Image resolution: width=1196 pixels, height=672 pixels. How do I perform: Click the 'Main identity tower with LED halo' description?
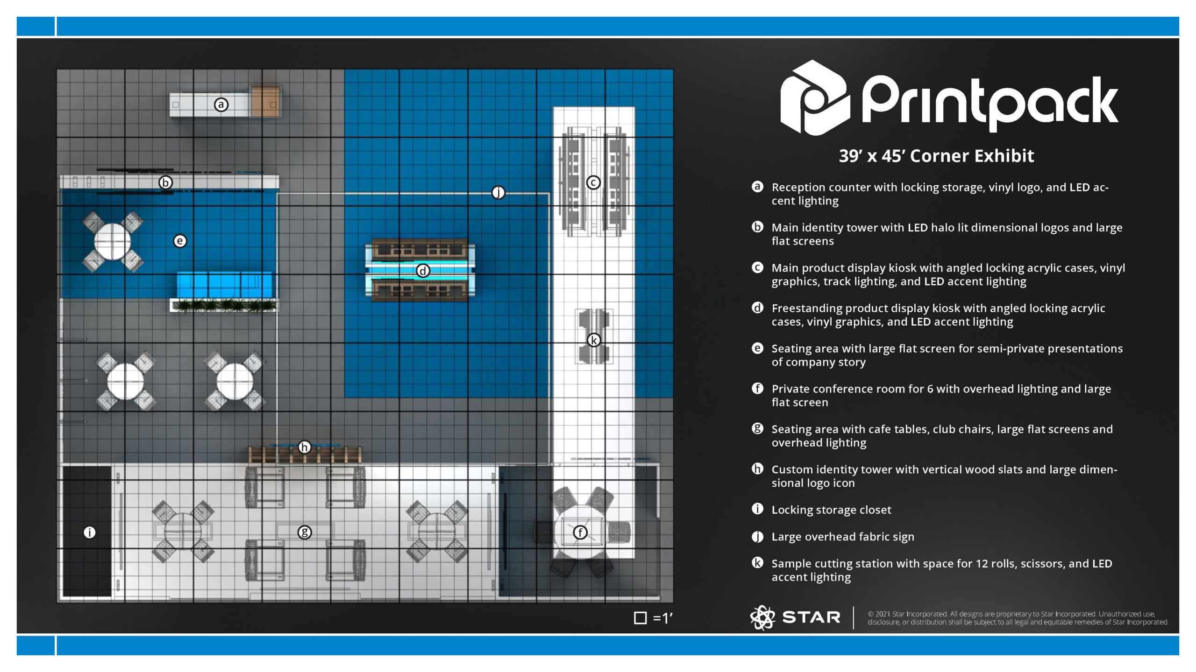(947, 234)
